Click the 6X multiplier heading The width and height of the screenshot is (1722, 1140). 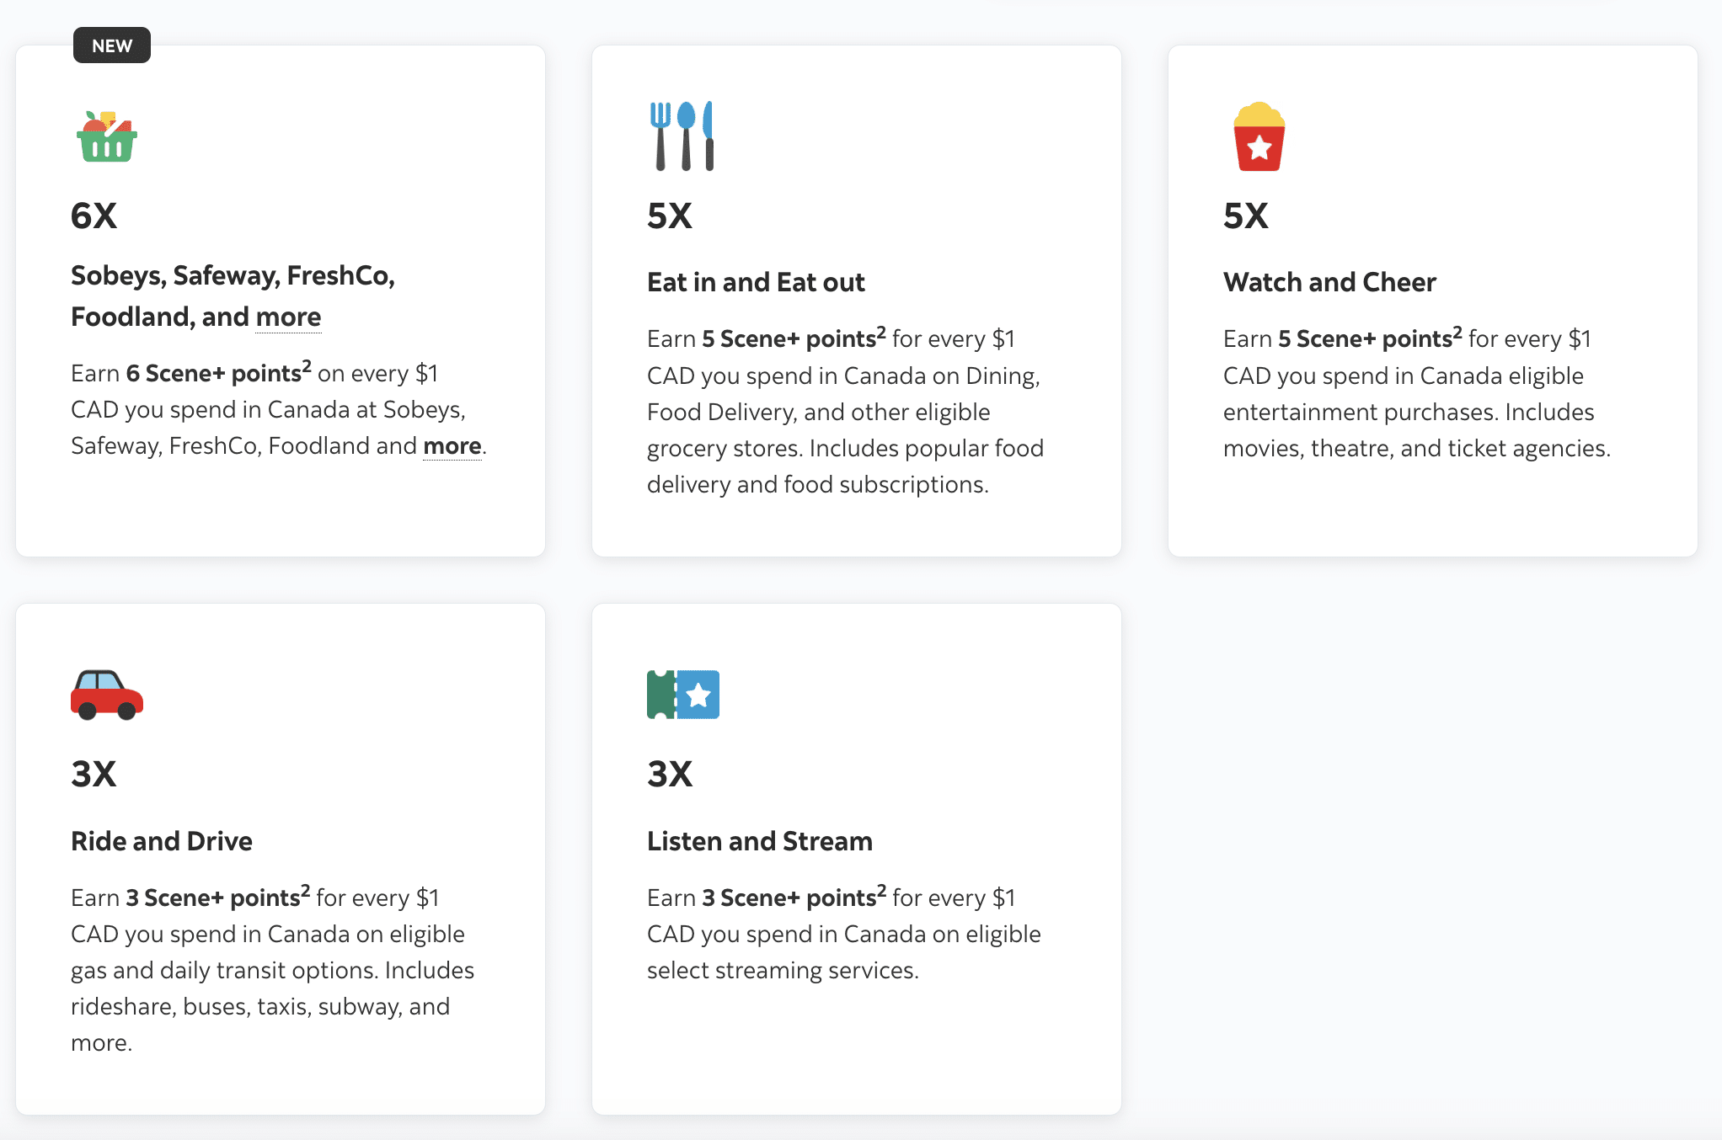click(94, 216)
